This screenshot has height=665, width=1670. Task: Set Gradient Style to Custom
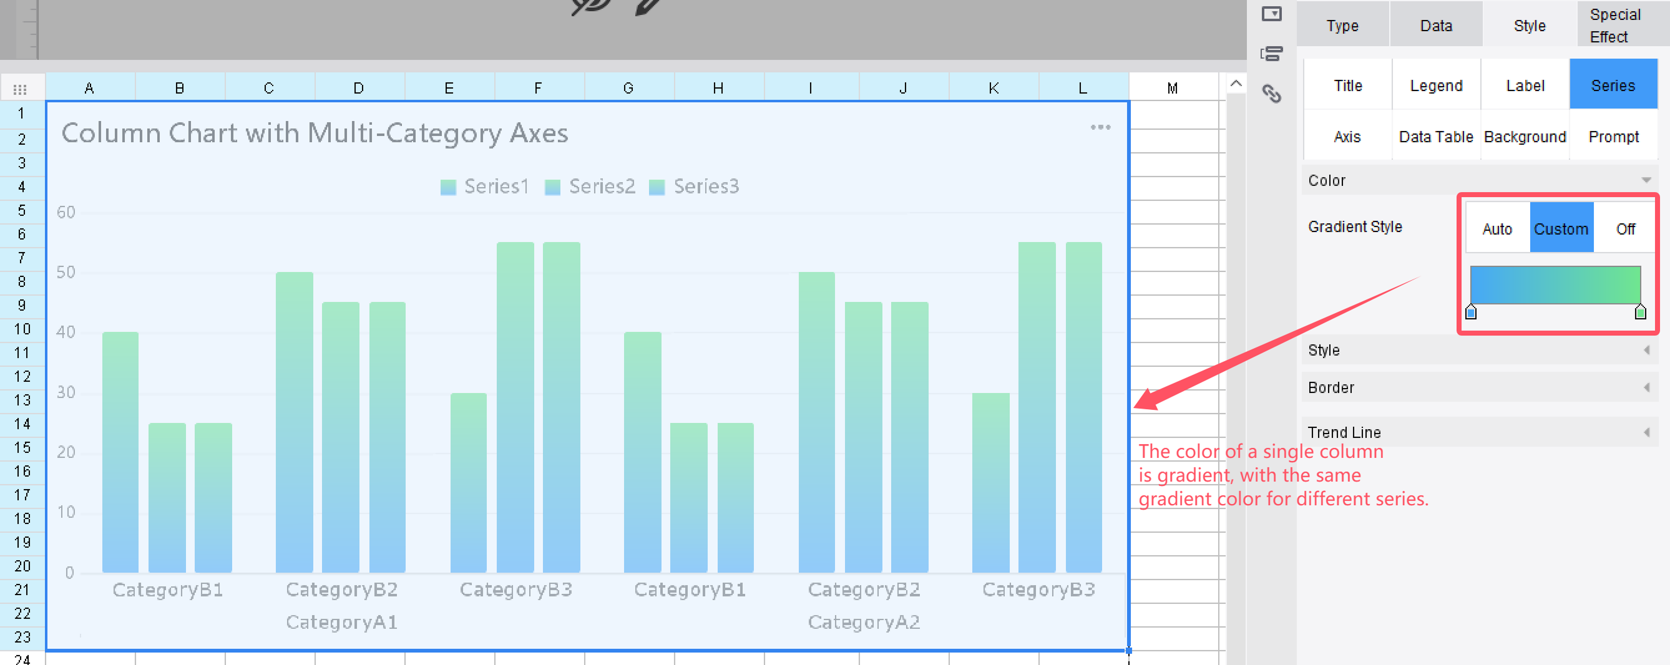[1561, 228]
